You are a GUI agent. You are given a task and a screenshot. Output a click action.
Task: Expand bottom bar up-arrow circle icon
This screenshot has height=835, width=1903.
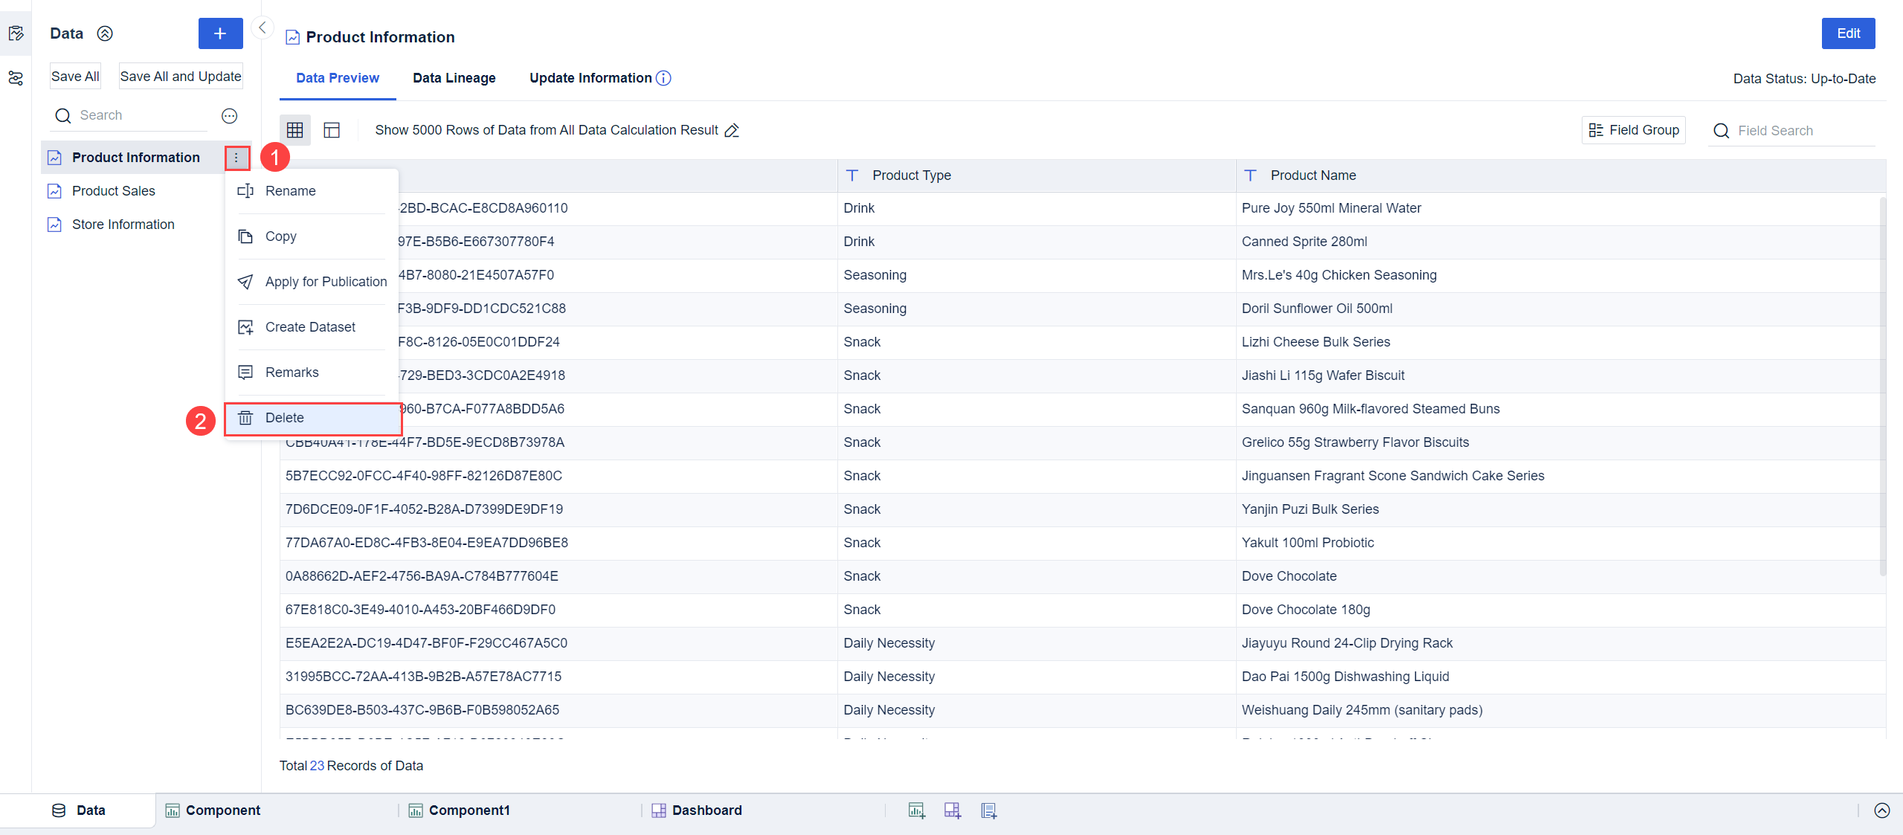[x=1881, y=810]
